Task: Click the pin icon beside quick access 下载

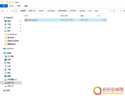Action: tap(20, 24)
